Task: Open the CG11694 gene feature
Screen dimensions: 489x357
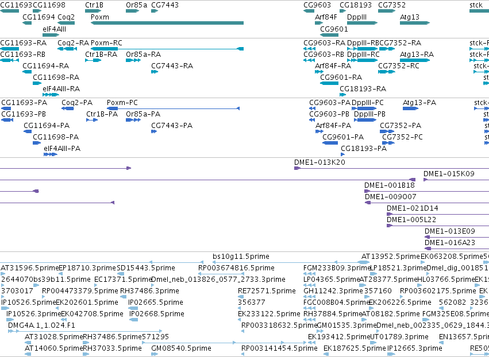Action: tap(27, 23)
